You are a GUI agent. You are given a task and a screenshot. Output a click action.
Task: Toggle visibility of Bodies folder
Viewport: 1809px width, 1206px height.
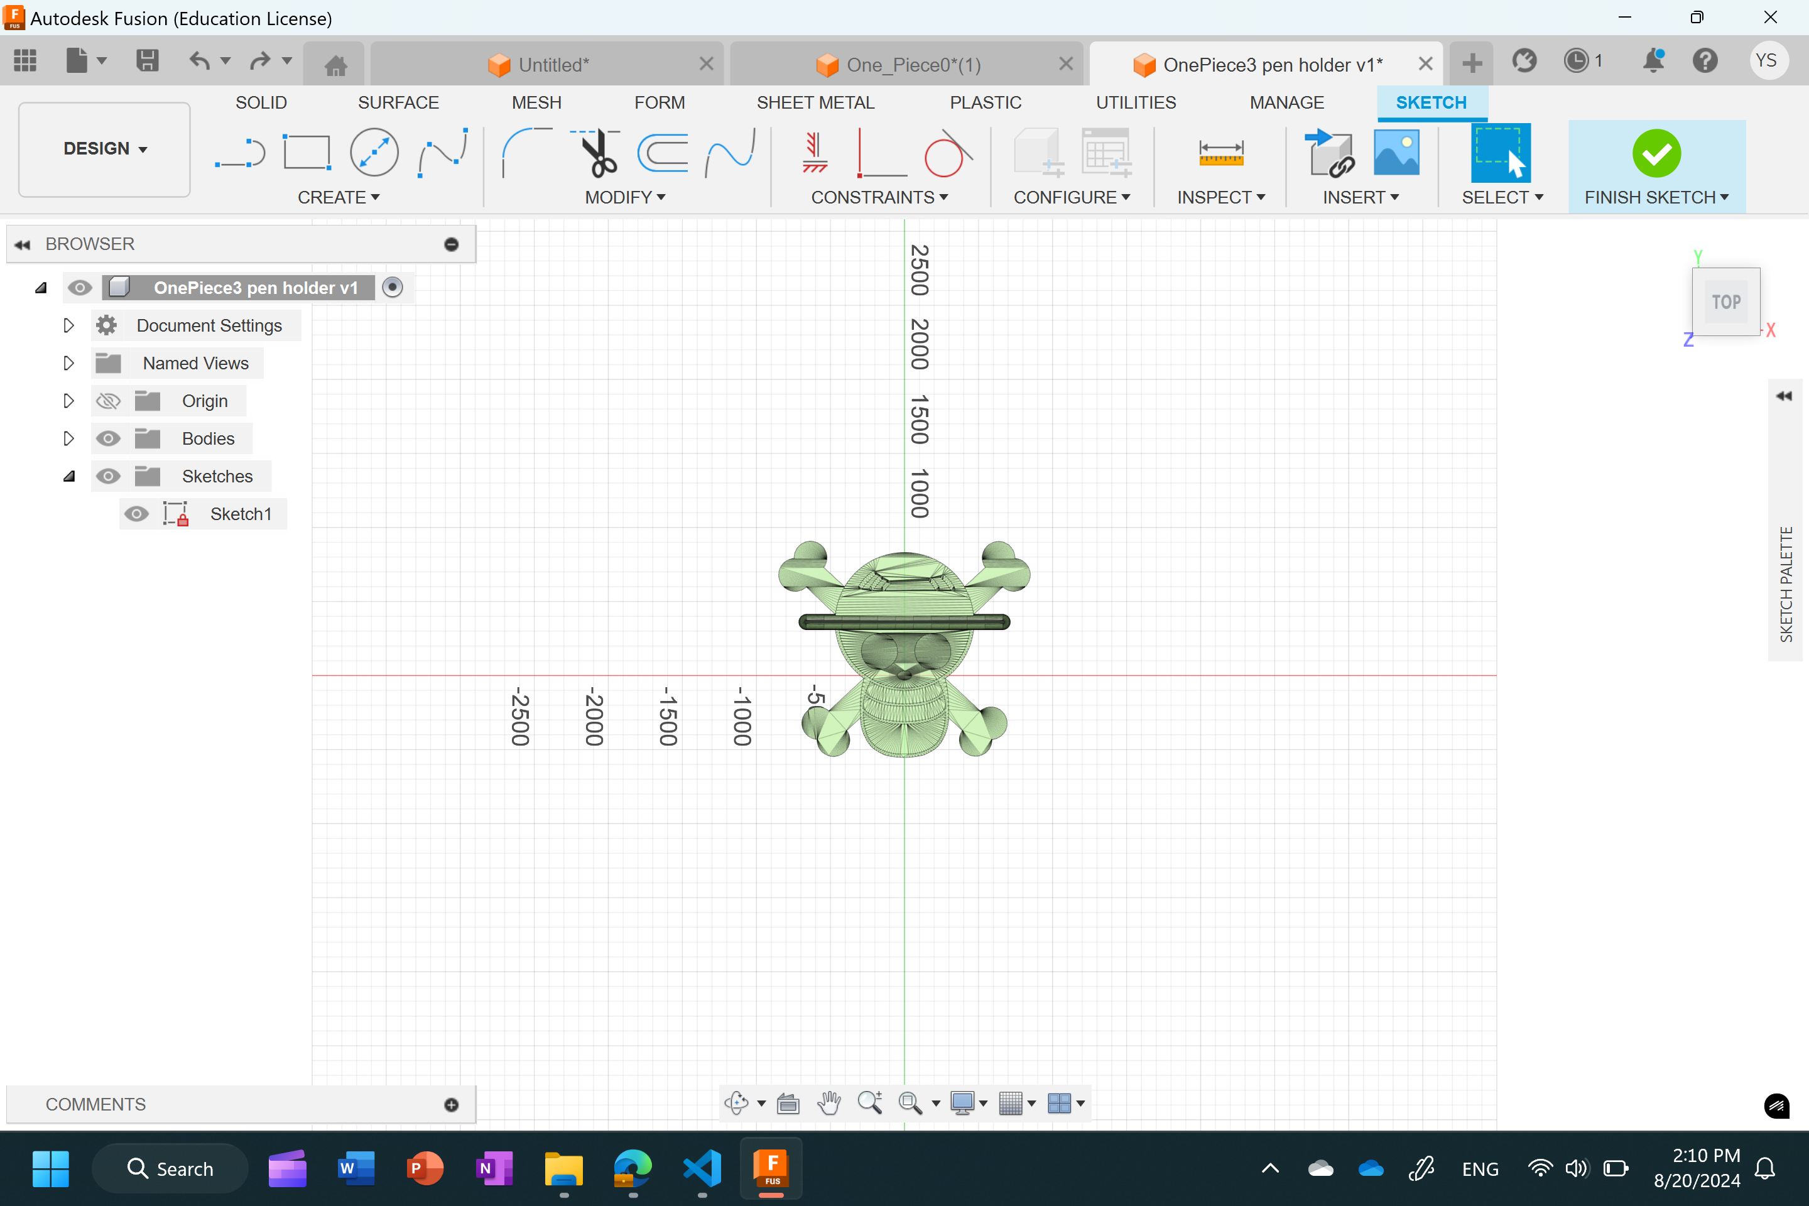[x=107, y=437]
